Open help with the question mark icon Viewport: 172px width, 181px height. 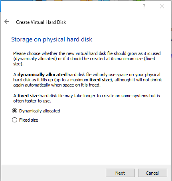pos(144,6)
